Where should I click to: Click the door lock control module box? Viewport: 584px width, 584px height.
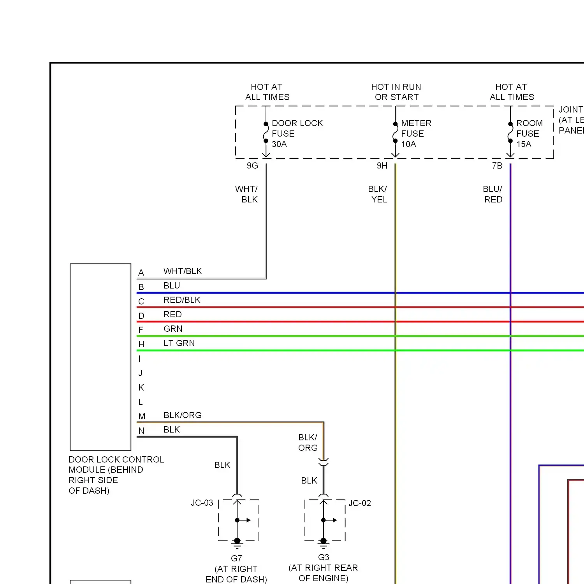100,357
